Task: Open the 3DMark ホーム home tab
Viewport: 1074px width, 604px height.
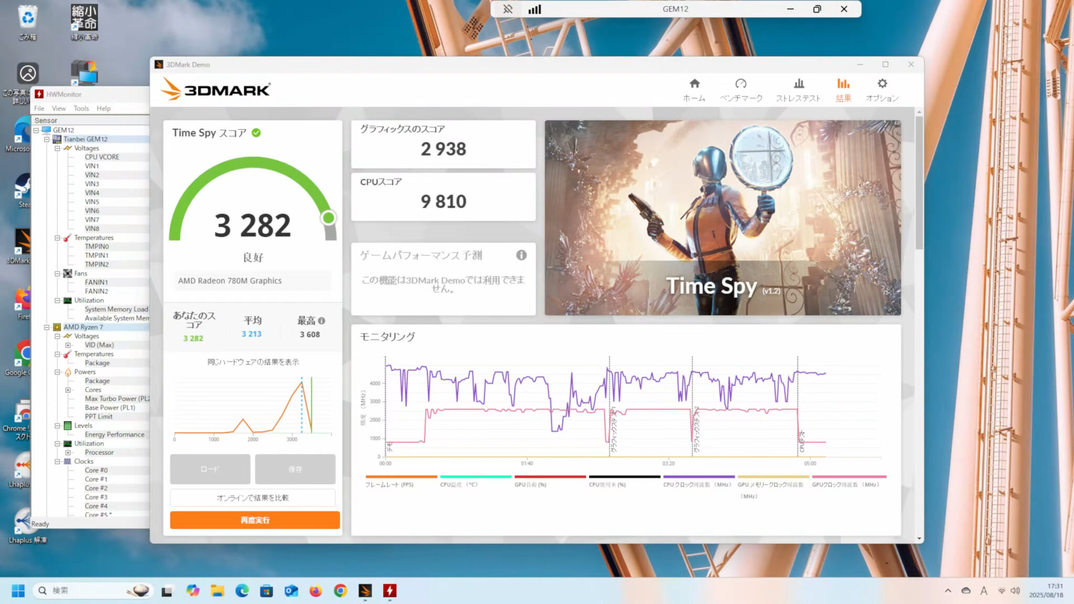Action: tap(694, 90)
